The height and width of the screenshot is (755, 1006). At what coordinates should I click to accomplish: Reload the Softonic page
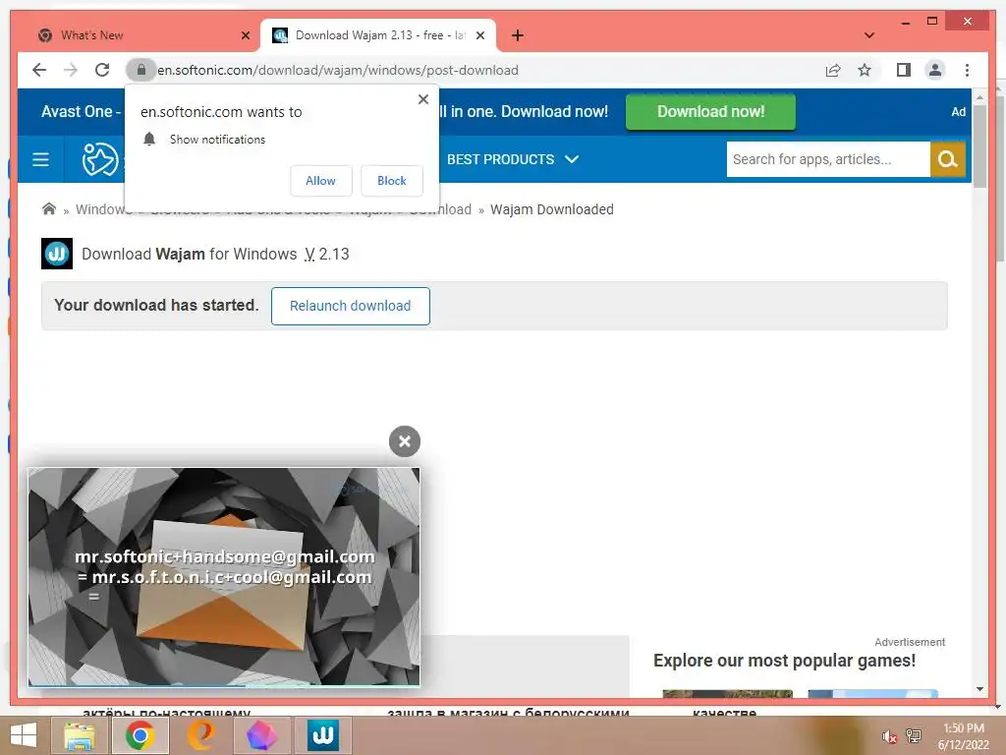(x=102, y=70)
